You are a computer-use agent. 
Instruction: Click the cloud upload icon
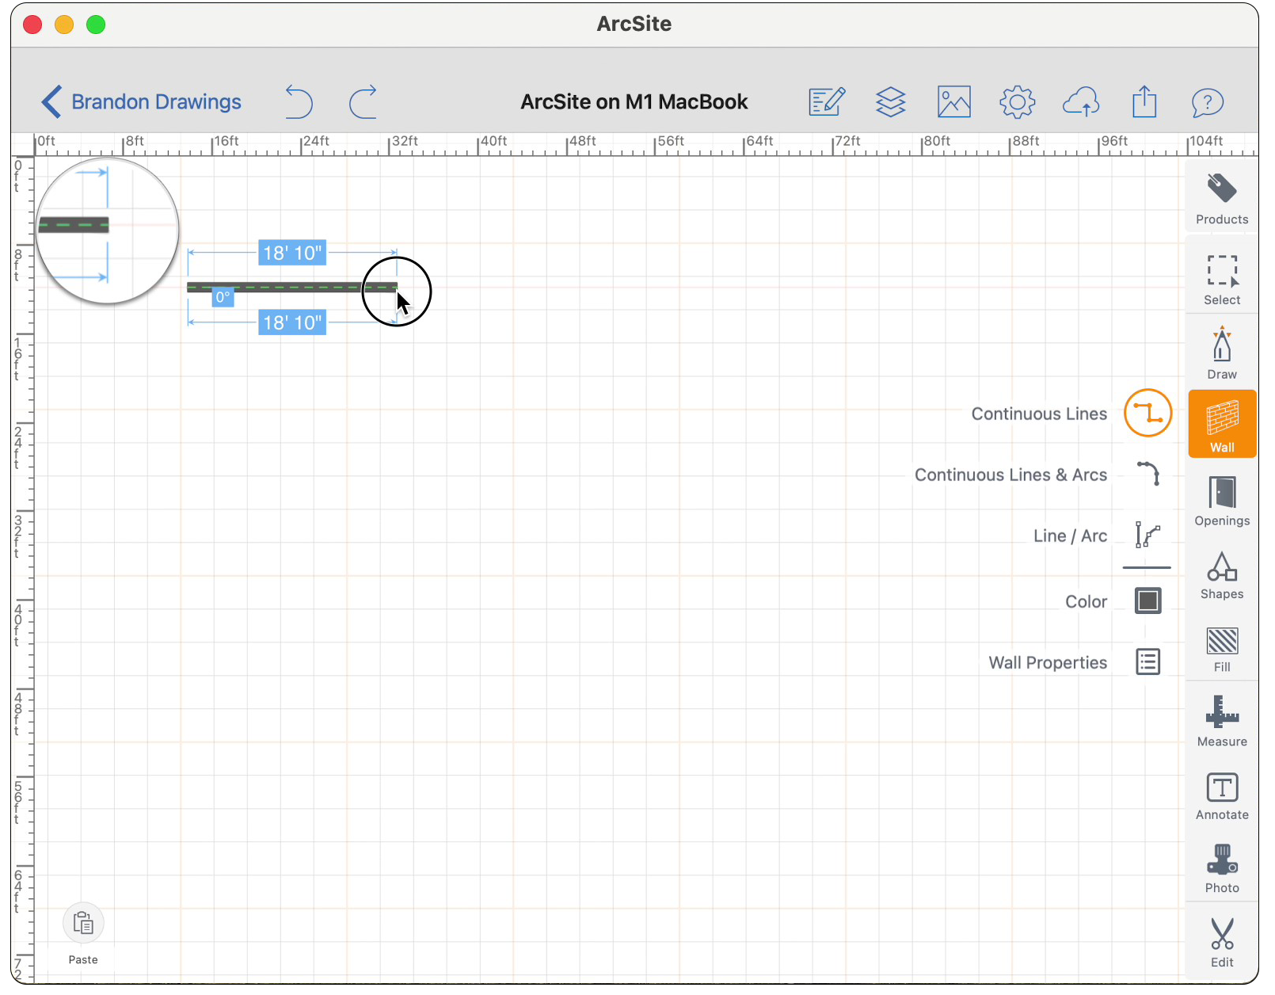(x=1081, y=102)
